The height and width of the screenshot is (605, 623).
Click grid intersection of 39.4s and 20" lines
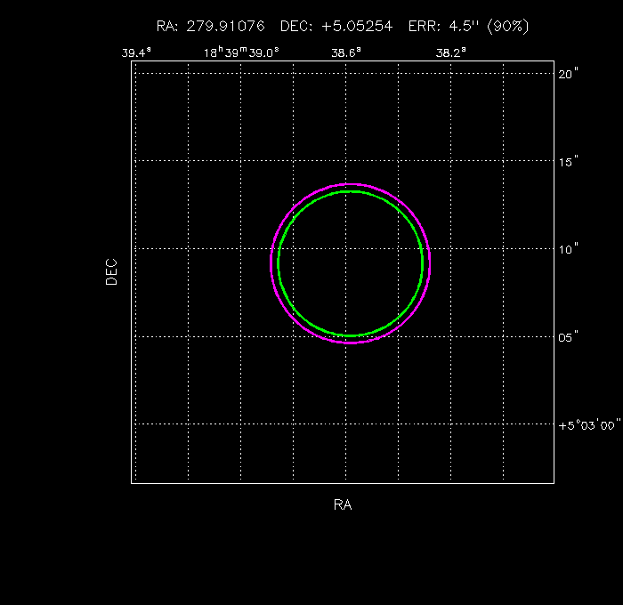click(135, 73)
